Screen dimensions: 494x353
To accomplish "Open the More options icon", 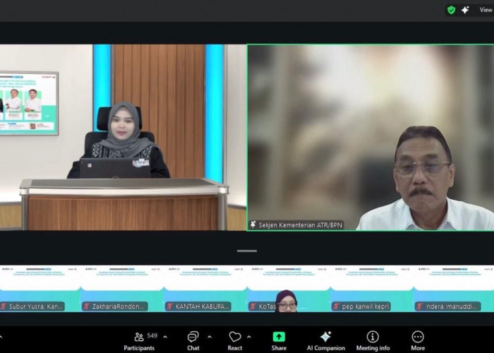I will (418, 337).
